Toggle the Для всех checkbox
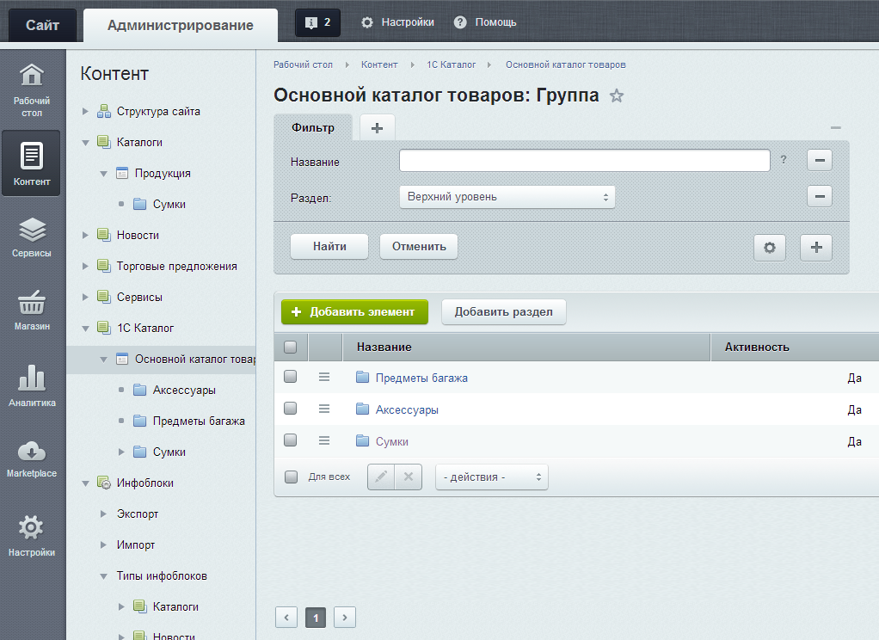 click(291, 477)
